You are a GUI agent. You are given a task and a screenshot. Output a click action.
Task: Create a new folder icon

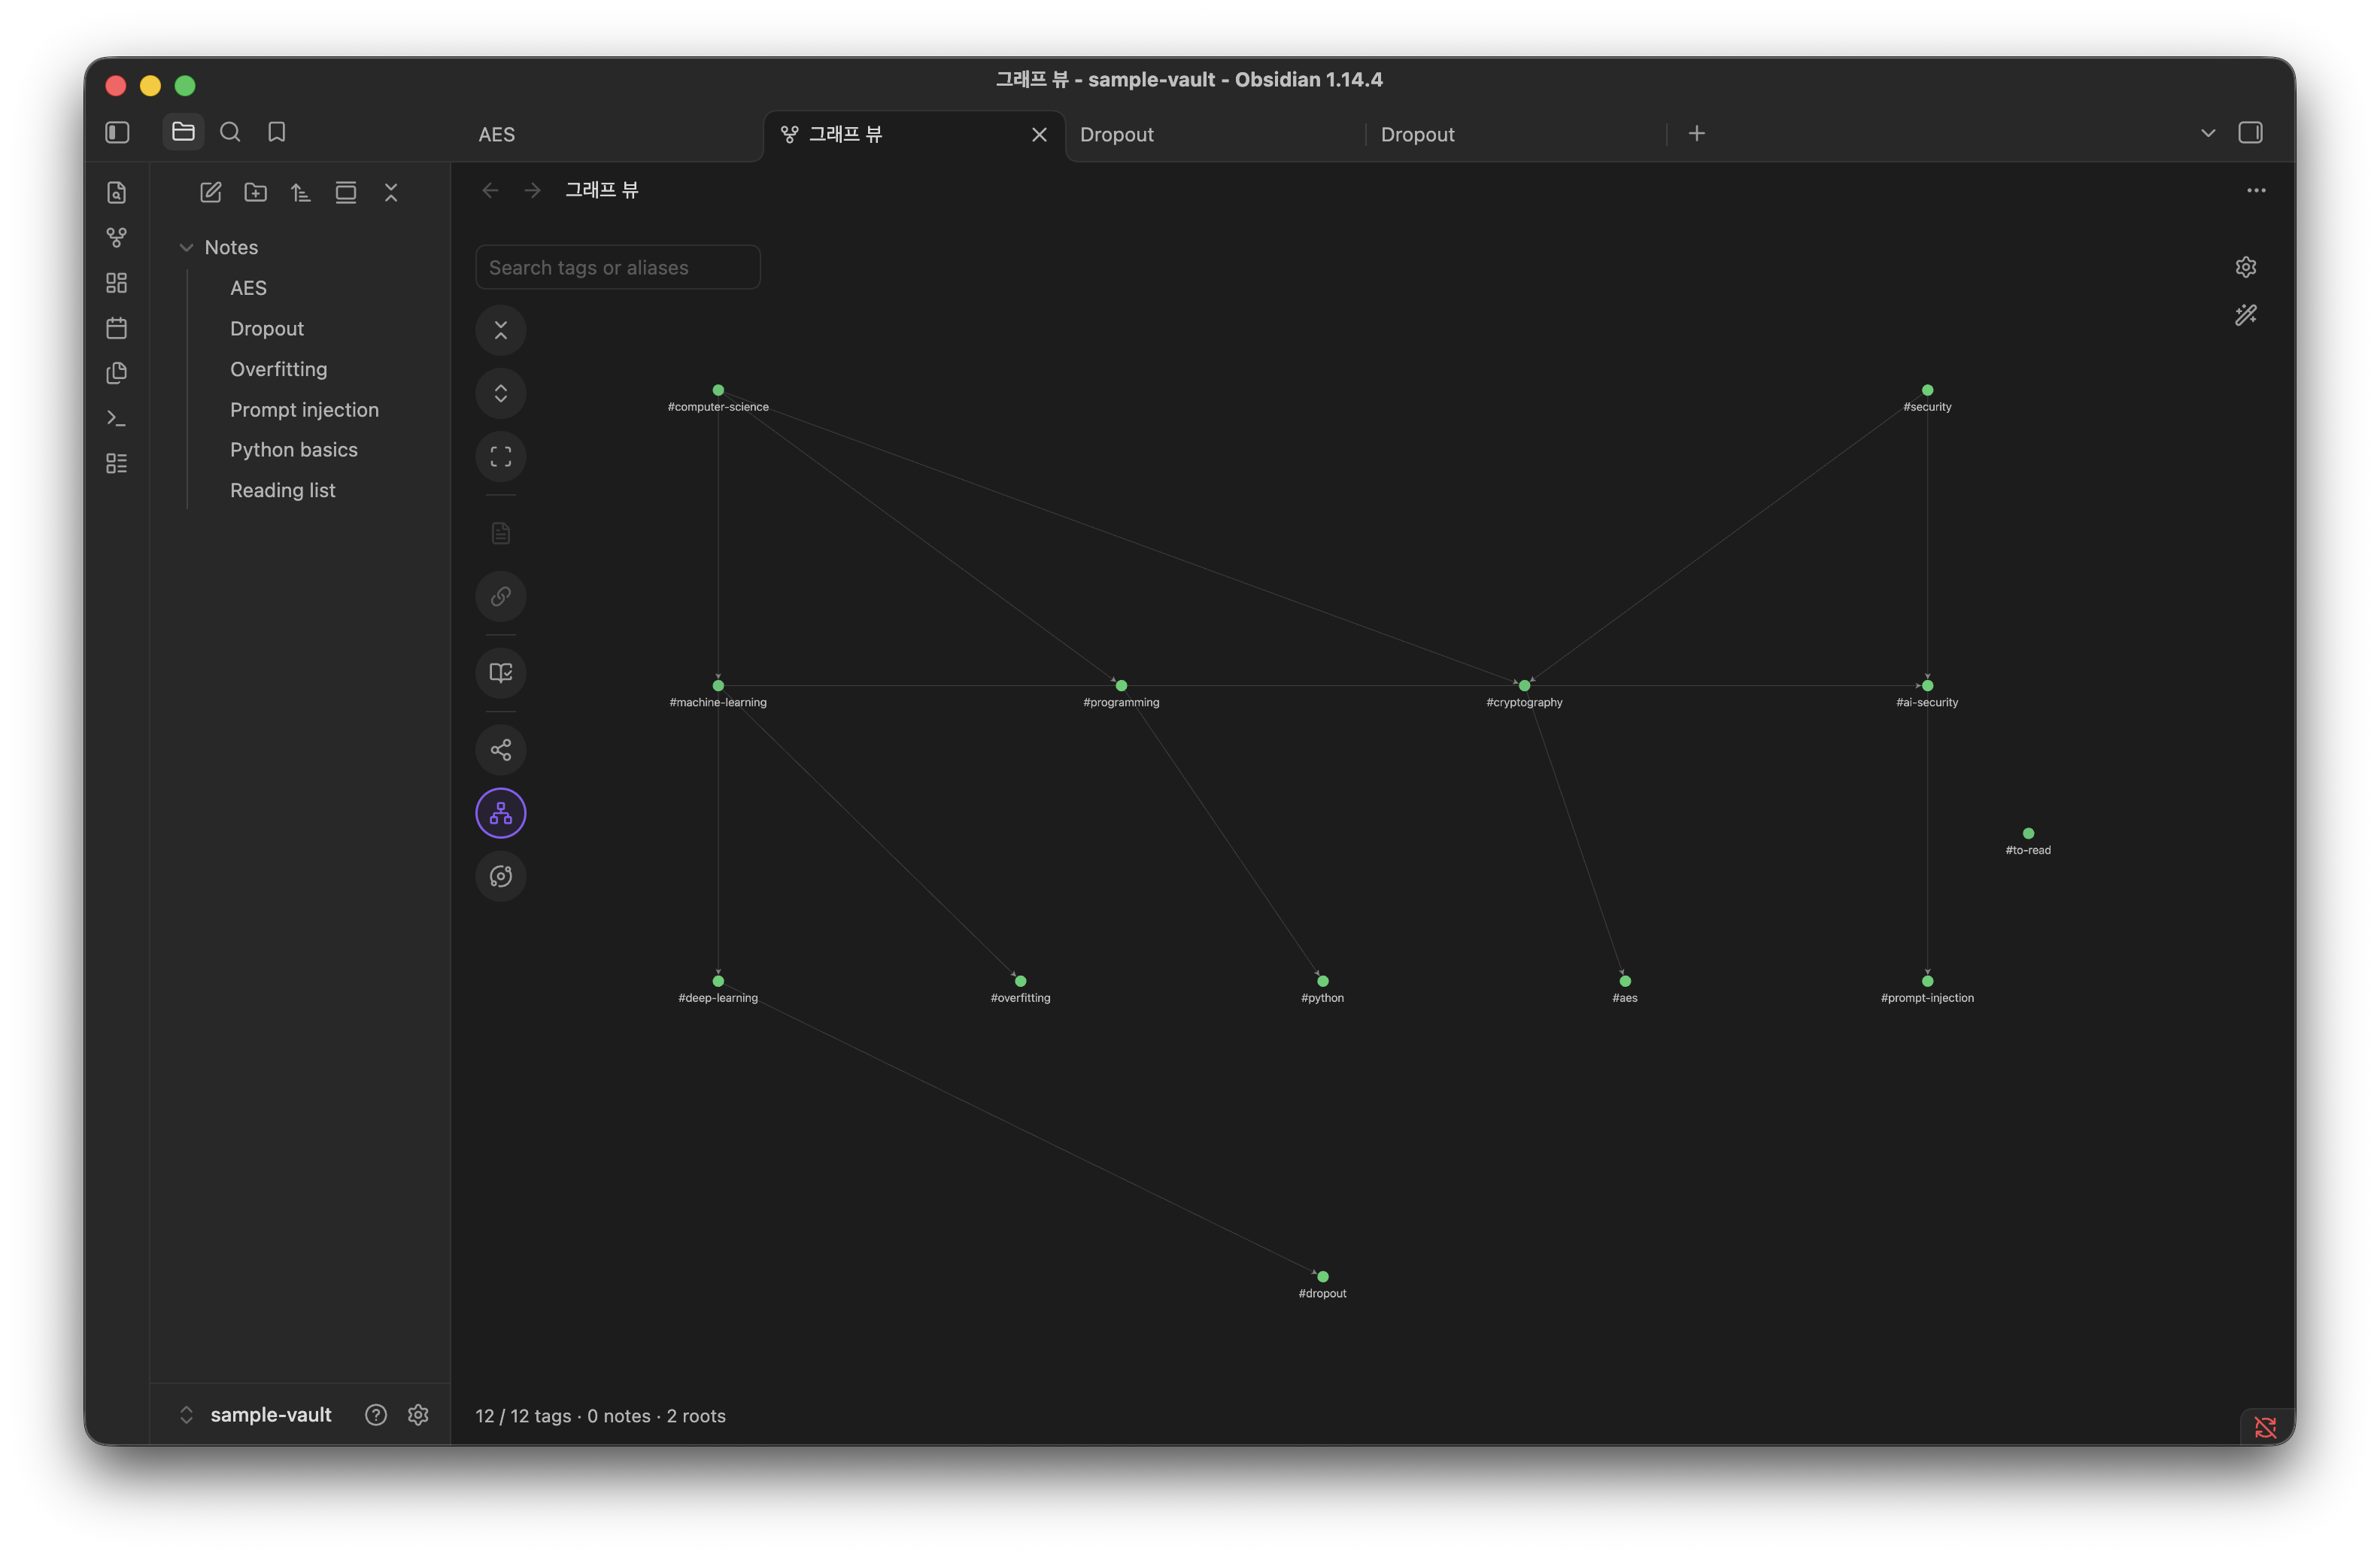pos(256,192)
